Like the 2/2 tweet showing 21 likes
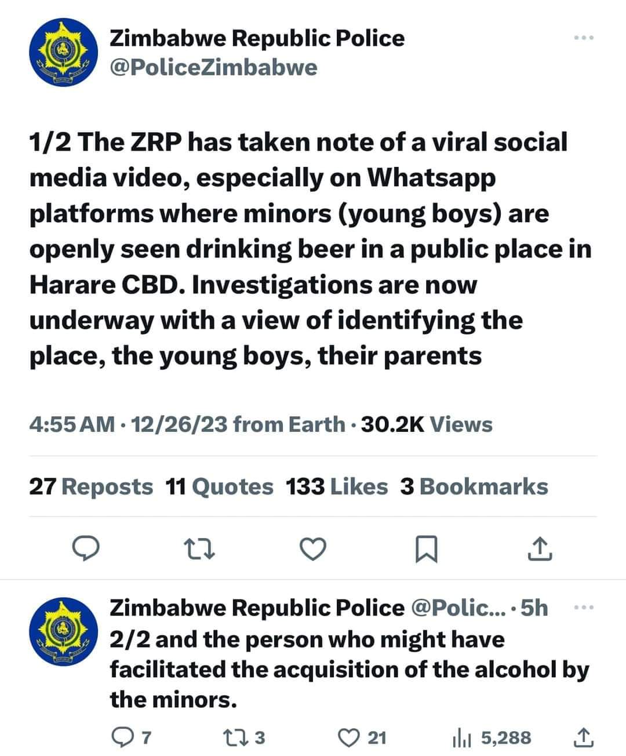Screen dimensions: 626x756 pos(362,737)
